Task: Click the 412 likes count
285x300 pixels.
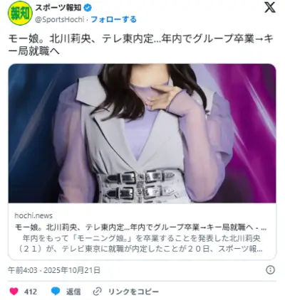Action: (31, 291)
